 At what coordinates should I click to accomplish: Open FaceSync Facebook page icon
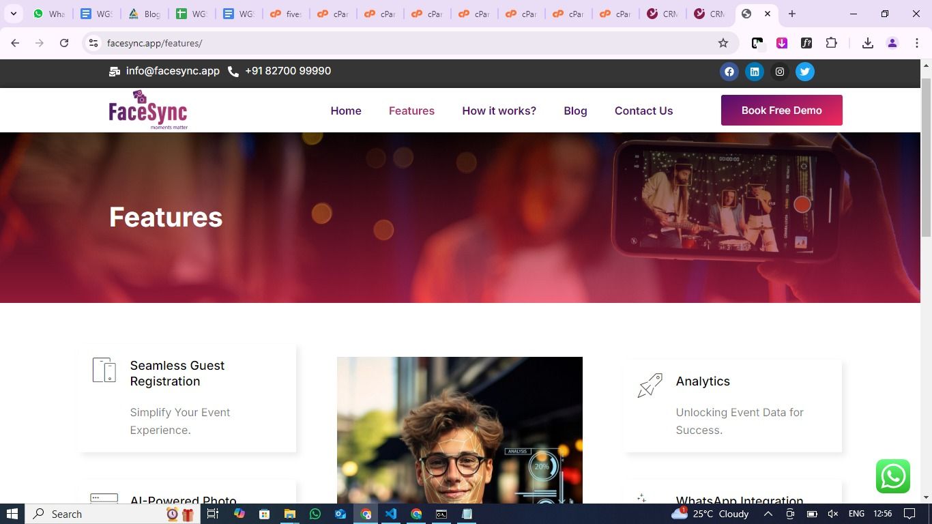coord(729,72)
